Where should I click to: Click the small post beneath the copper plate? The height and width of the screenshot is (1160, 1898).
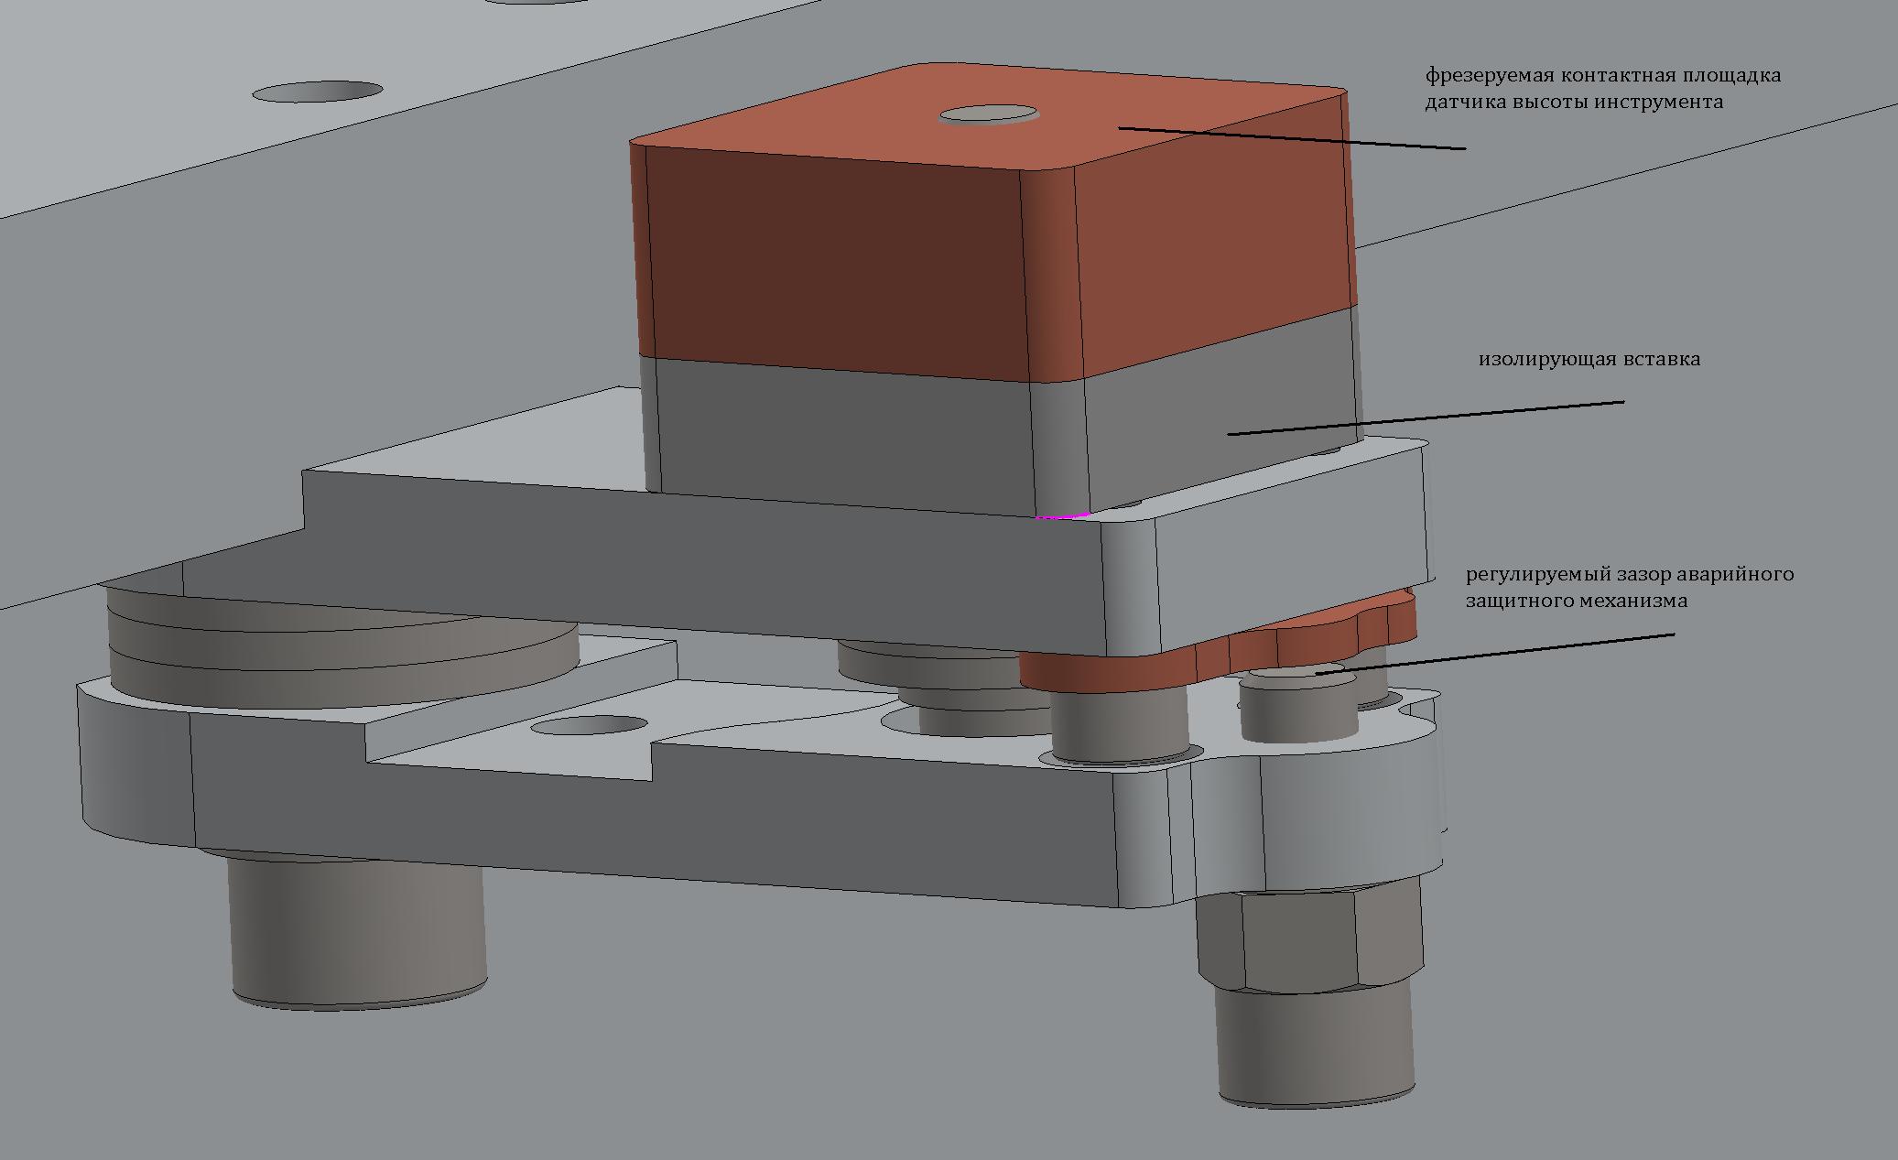(1117, 723)
